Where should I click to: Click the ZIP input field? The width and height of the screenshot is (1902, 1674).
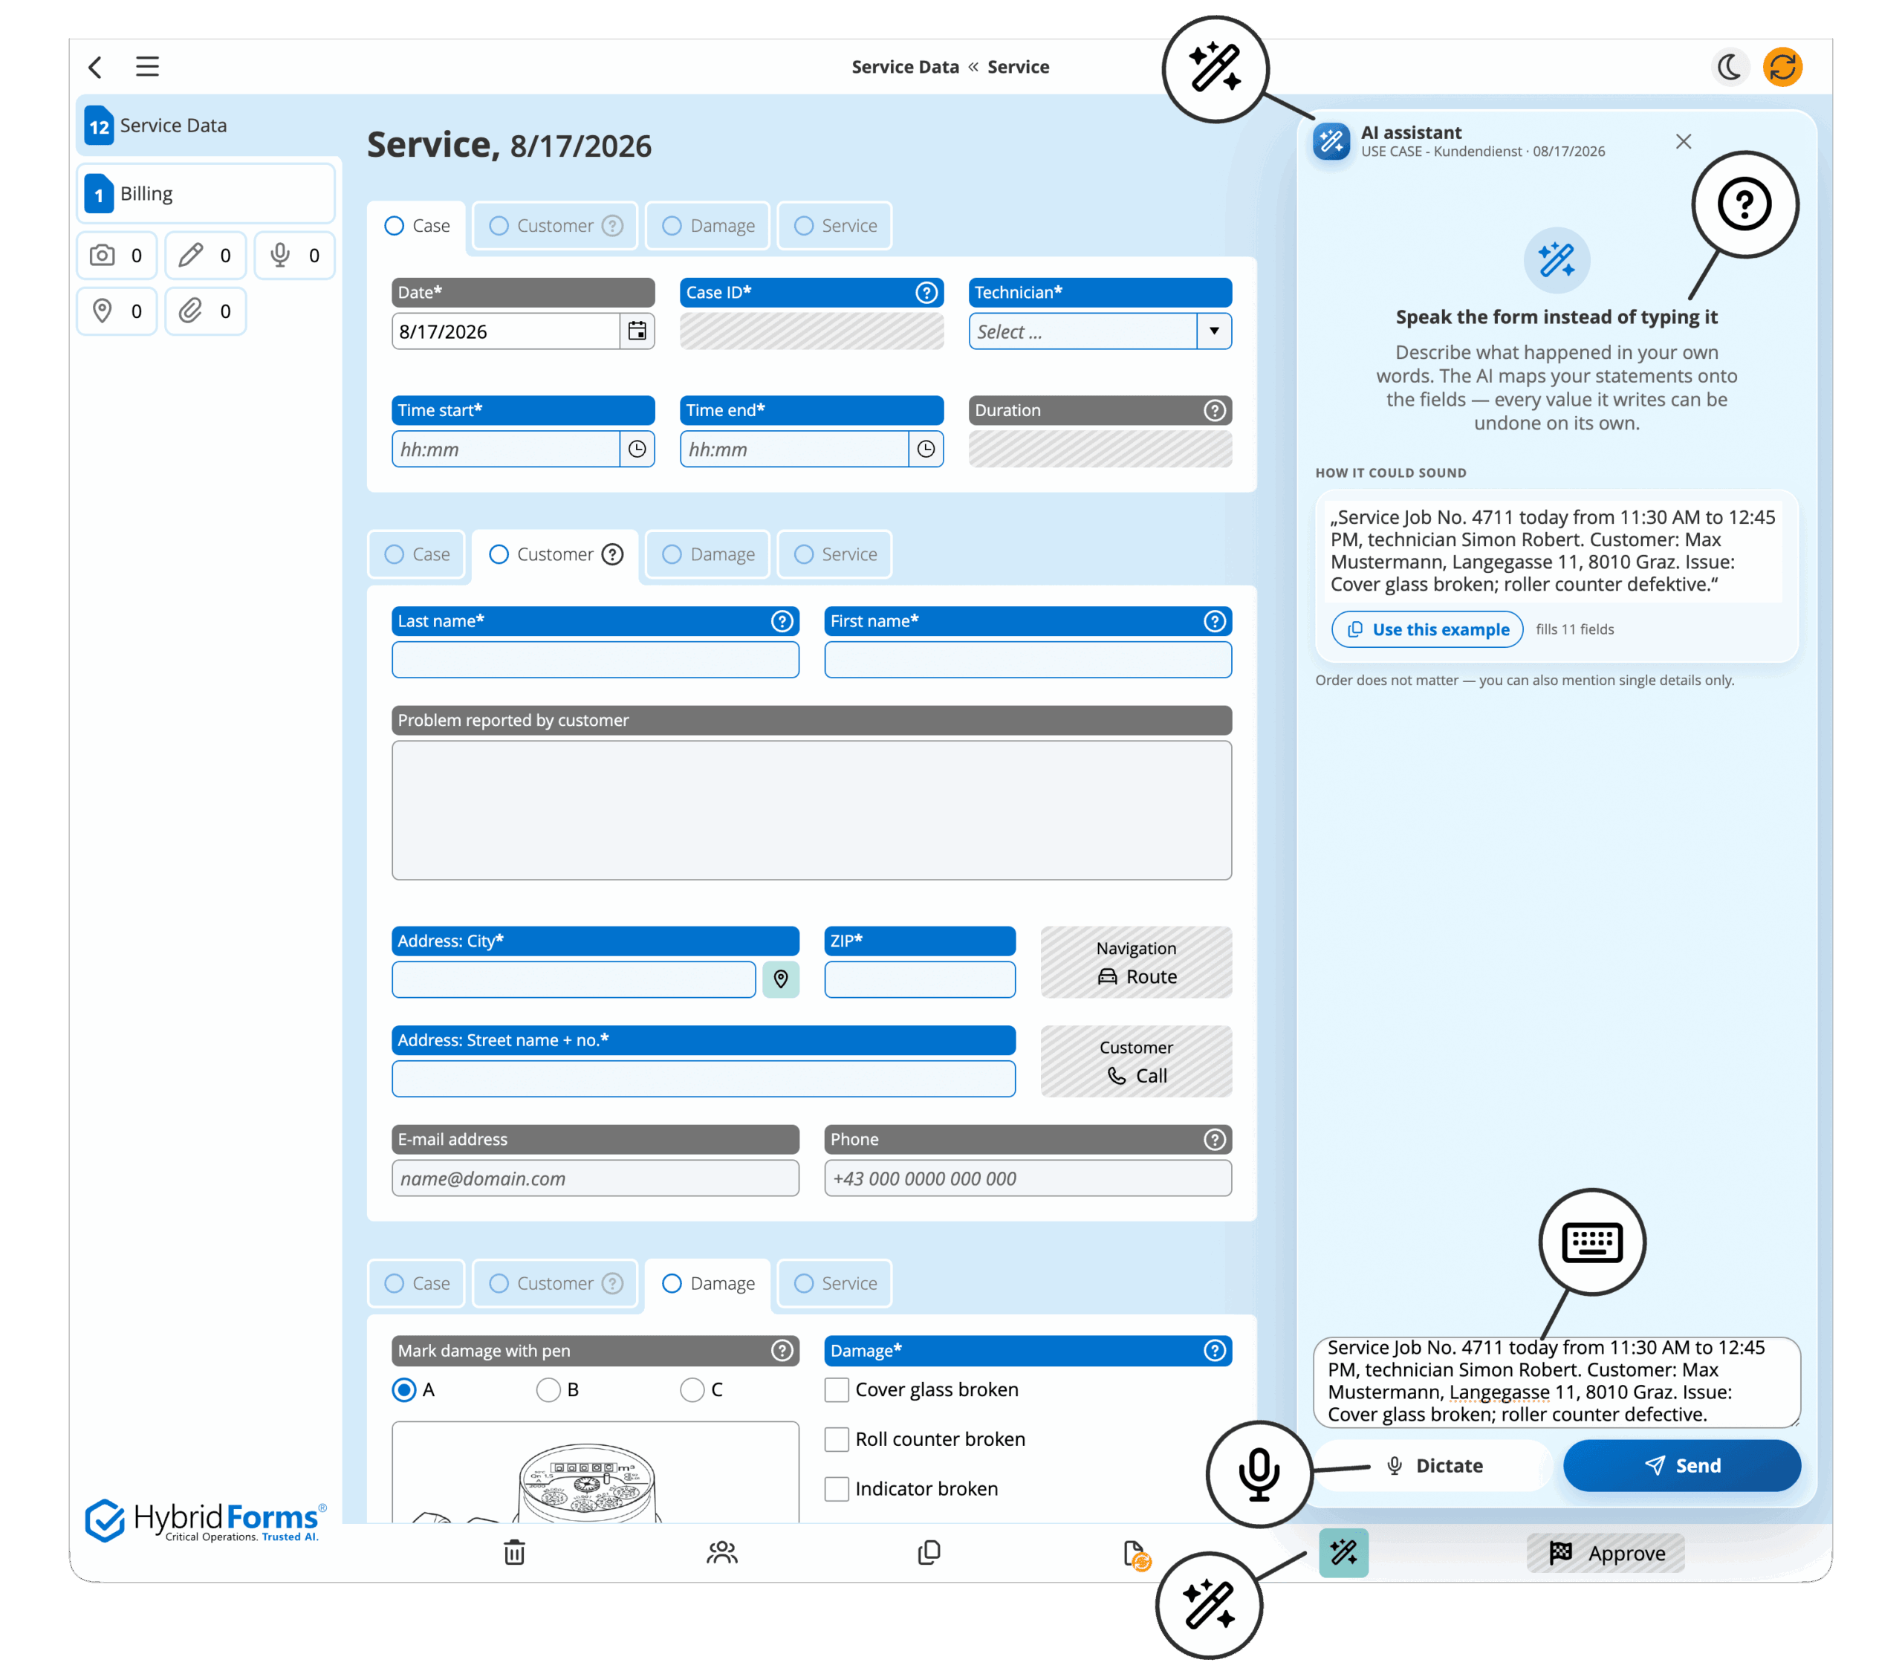coord(921,980)
